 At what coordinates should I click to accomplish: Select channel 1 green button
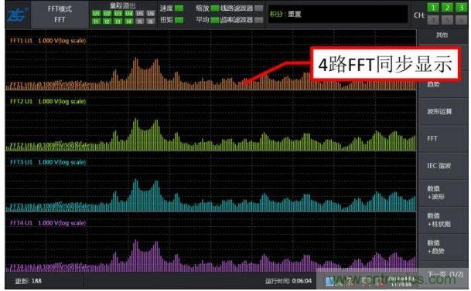tap(433, 8)
